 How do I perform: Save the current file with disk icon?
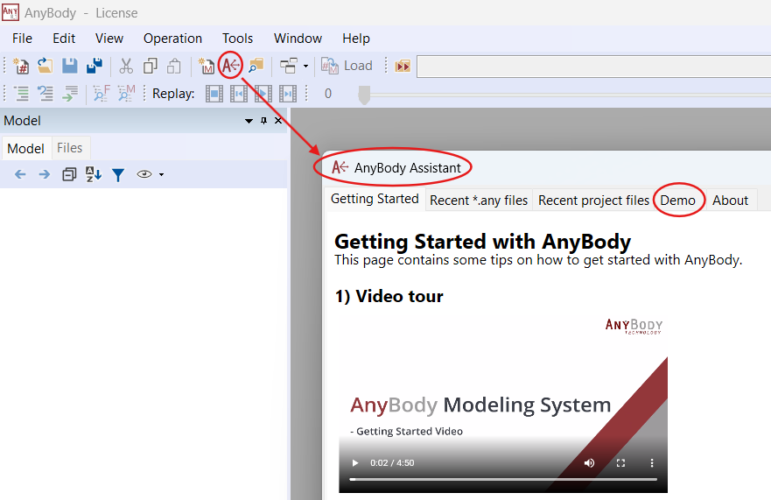click(69, 66)
